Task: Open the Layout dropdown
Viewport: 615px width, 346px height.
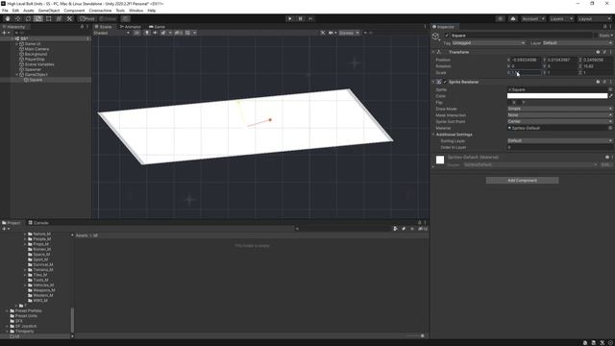Action: (x=594, y=18)
